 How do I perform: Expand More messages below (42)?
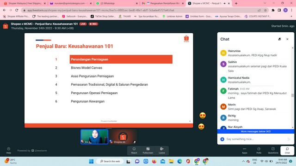[256, 131]
